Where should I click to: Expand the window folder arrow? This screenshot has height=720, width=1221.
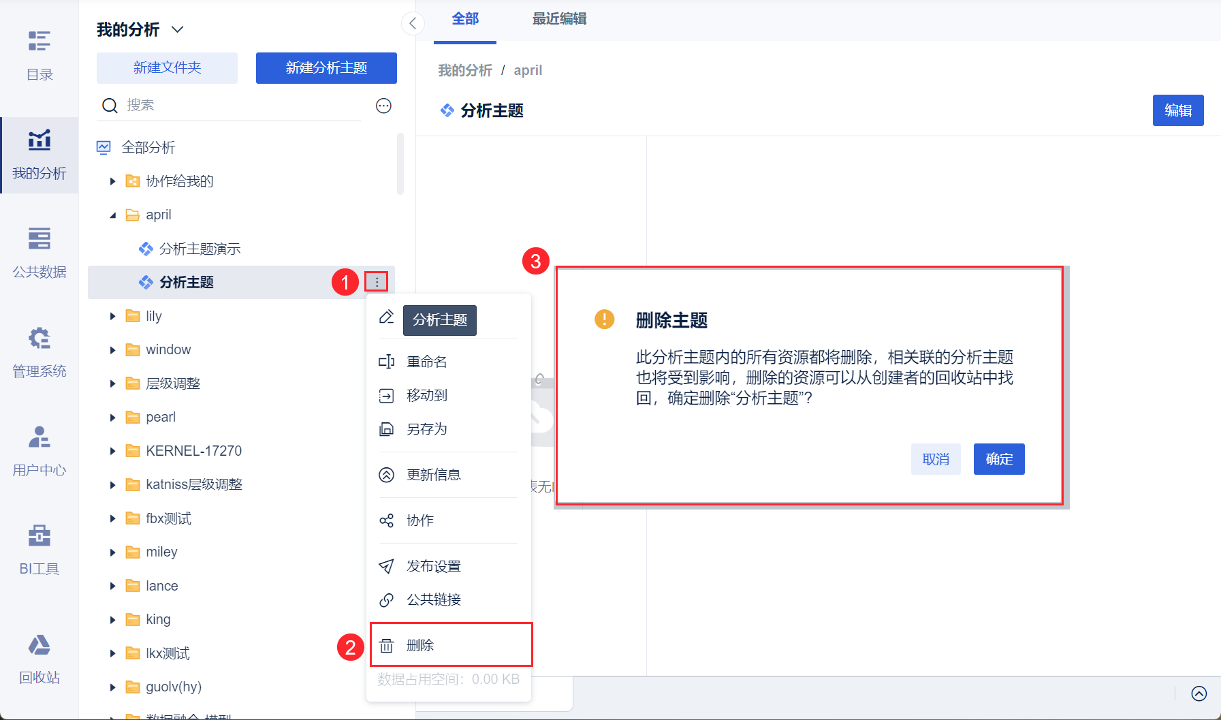pos(113,350)
